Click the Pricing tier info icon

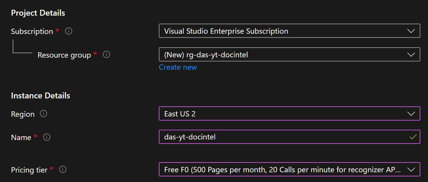click(62, 170)
